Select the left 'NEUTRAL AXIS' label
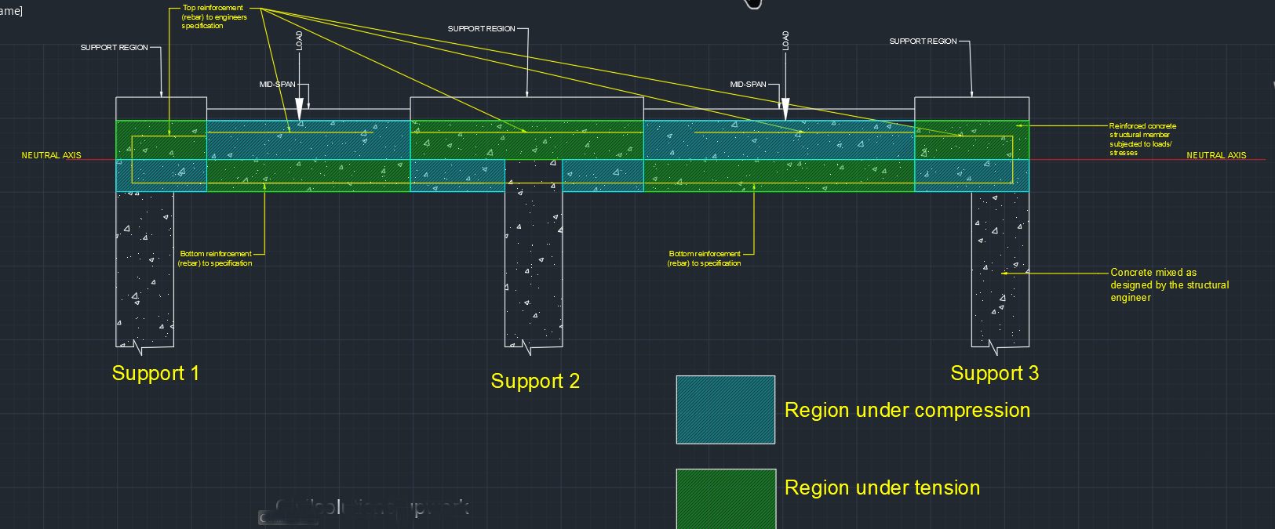1275x529 pixels. click(51, 155)
